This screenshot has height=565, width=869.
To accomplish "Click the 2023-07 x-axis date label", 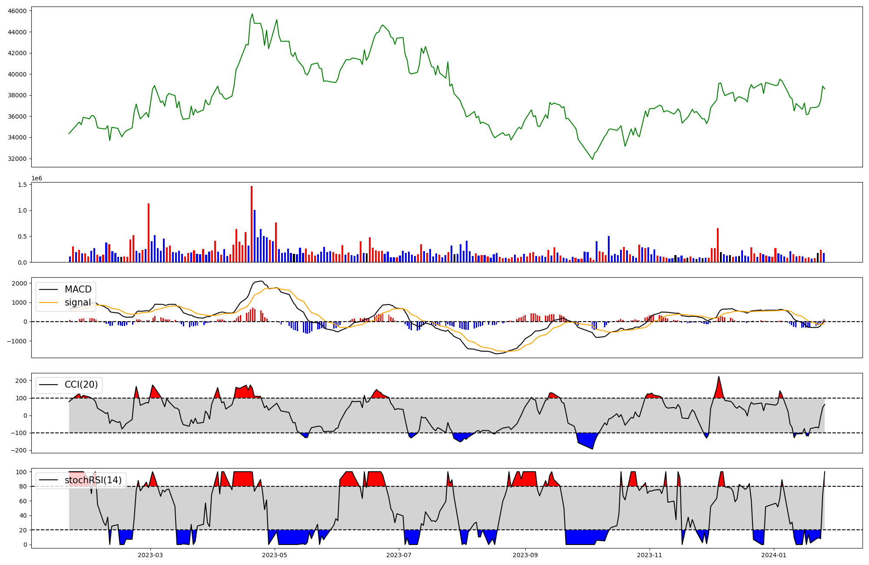I will pyautogui.click(x=399, y=555).
